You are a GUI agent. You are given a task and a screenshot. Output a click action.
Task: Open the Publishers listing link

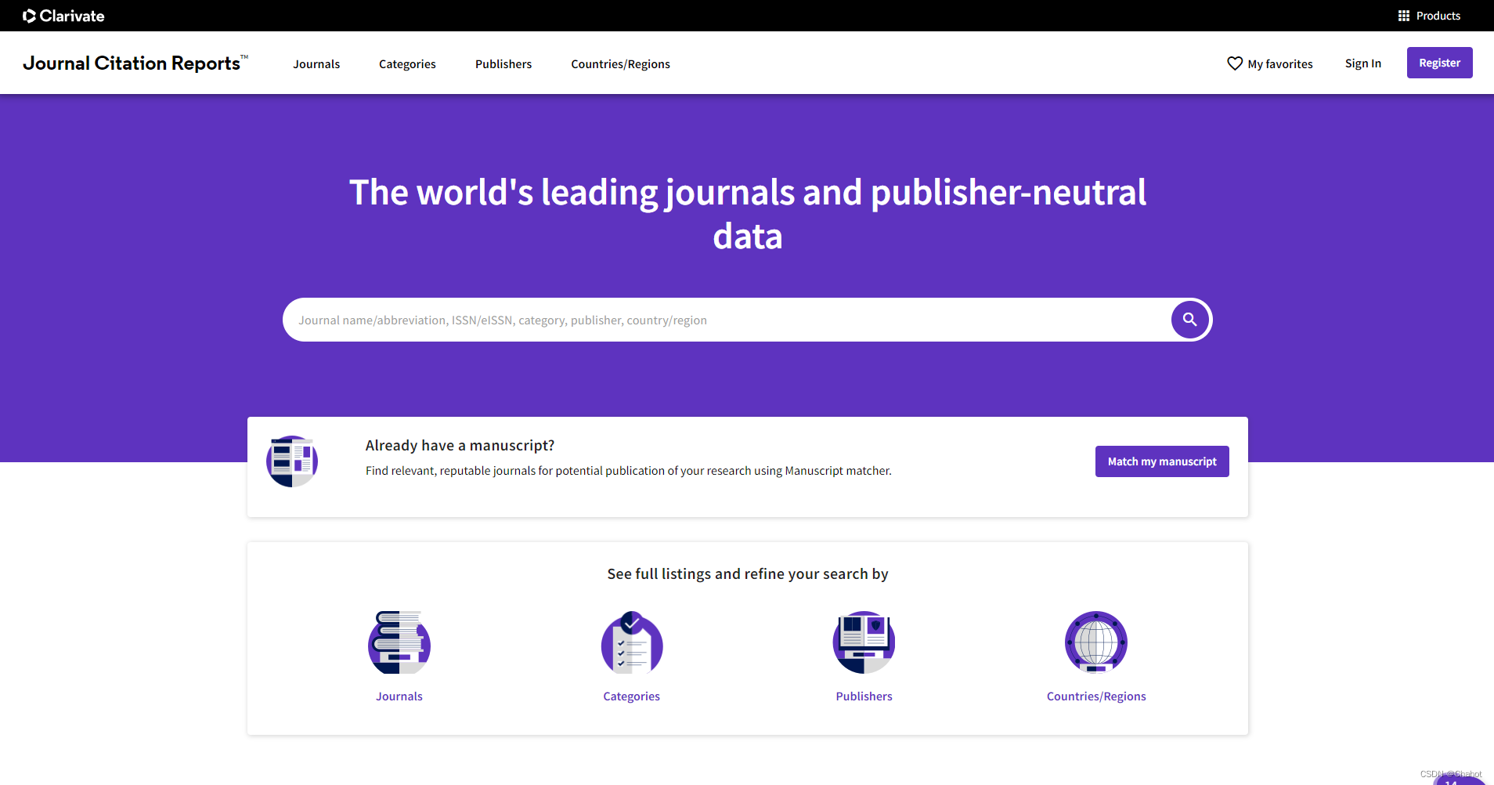click(x=864, y=696)
